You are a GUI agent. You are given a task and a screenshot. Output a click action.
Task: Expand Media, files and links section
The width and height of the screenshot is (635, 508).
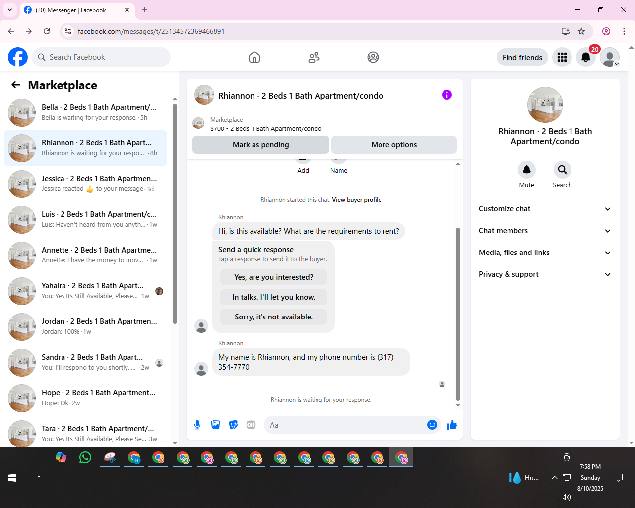tap(545, 253)
